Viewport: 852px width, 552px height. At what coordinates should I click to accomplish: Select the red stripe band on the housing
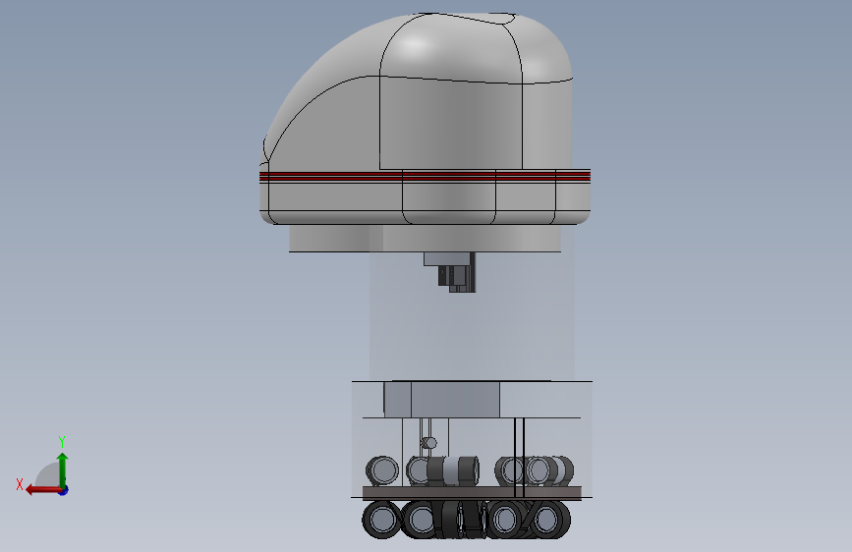425,176
